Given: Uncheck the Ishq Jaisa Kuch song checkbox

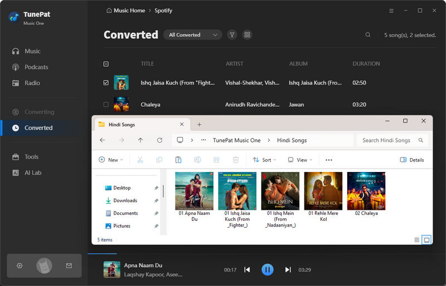Looking at the screenshot, I should click(x=106, y=83).
